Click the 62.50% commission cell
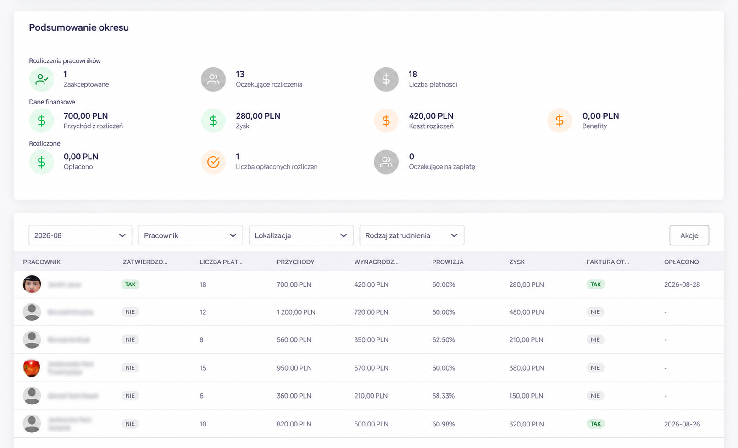Screen dimensions: 738x448 tap(444, 339)
